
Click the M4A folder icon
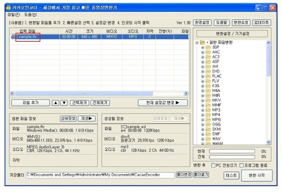(x=208, y=91)
